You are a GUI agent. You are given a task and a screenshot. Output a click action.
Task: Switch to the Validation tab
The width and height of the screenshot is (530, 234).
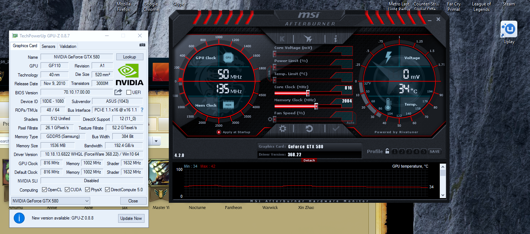[68, 46]
